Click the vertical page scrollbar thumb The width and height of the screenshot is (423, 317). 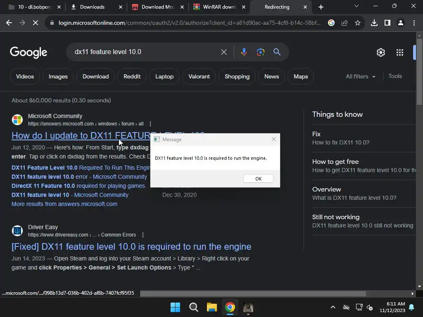(x=419, y=72)
